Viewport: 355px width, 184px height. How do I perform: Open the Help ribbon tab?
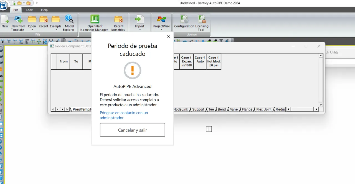[x=44, y=10]
